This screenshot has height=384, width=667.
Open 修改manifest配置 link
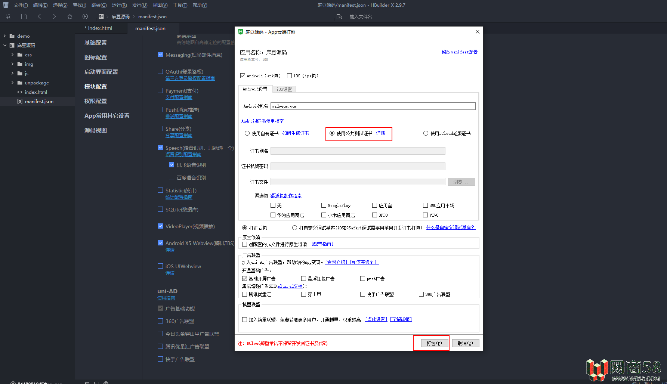tap(460, 52)
